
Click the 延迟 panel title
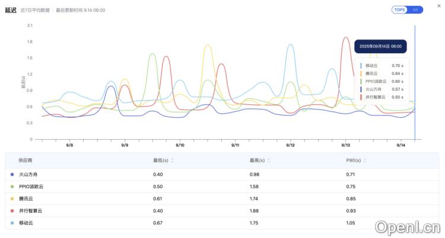tap(11, 10)
